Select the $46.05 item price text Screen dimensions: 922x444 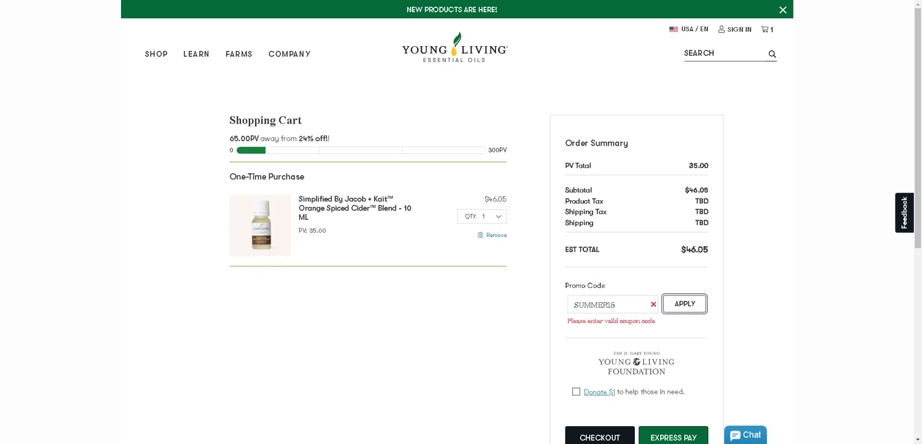495,199
